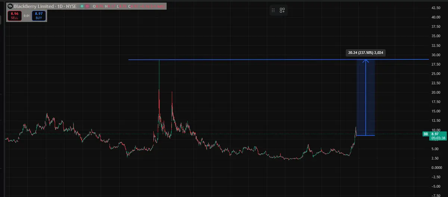
Task: Click the BB symbol label on price scale
Action: coord(426,134)
